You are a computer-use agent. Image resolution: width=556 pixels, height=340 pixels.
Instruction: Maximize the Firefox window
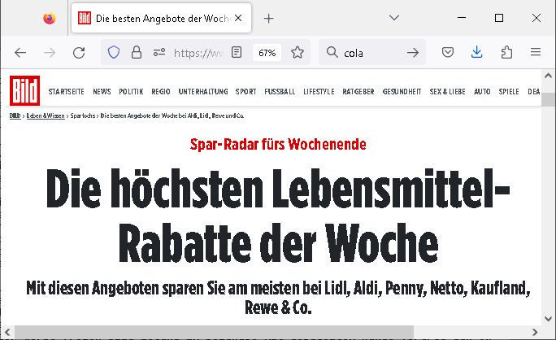tap(499, 18)
